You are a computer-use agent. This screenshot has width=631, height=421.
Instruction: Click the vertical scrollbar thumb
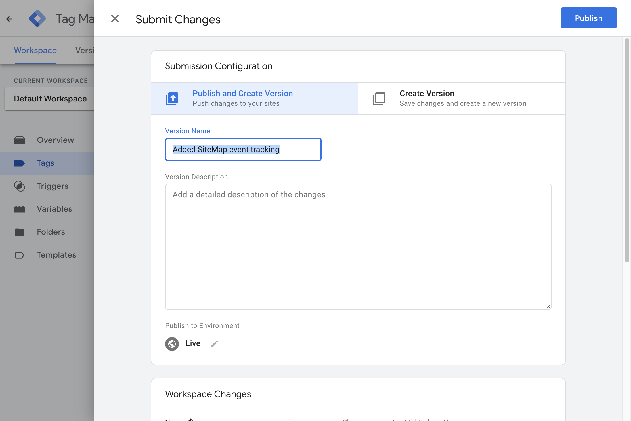point(627,150)
